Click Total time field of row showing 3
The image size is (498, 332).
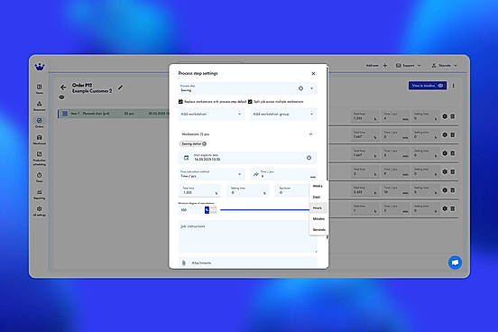pyautogui.click(x=364, y=171)
